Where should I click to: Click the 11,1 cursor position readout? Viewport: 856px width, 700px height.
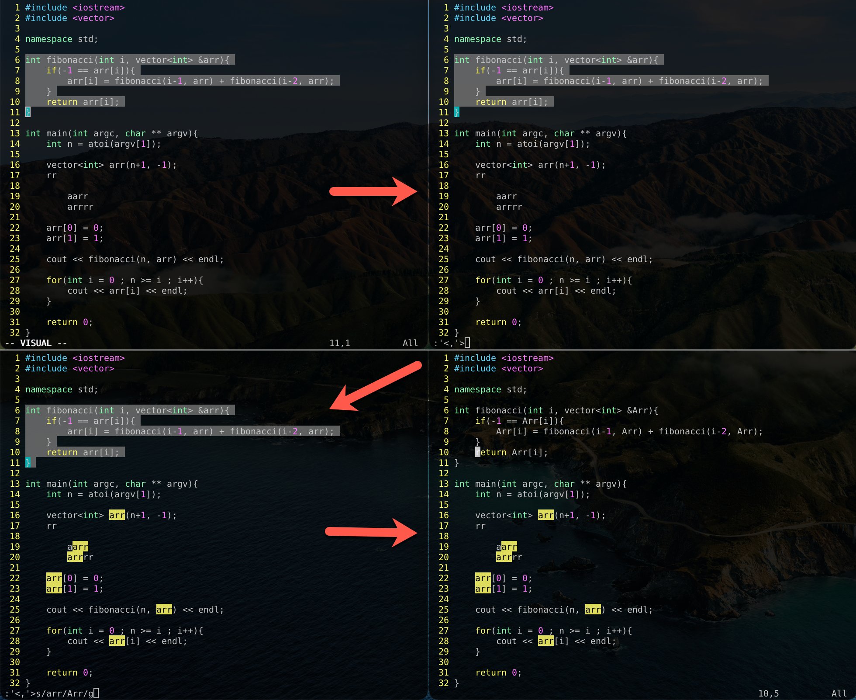pos(339,343)
